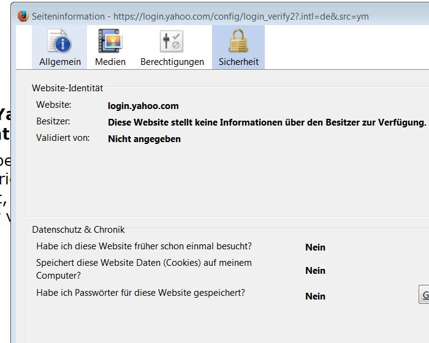The image size is (429, 343).
Task: Select the Sicherheit padlock tab
Action: (x=238, y=47)
